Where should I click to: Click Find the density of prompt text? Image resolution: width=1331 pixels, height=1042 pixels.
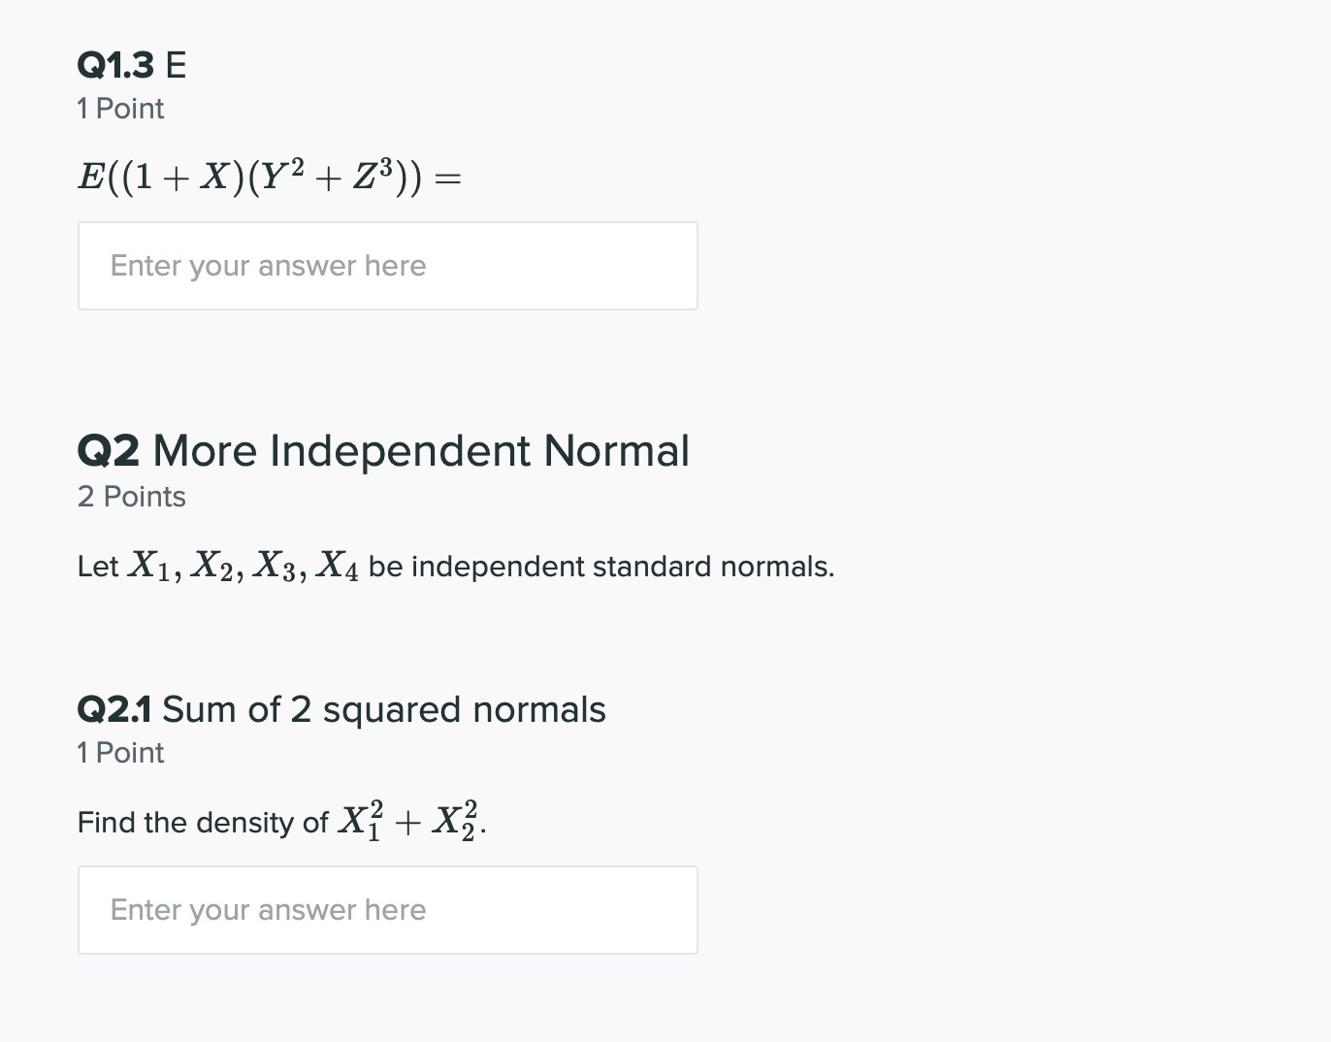[x=204, y=822]
